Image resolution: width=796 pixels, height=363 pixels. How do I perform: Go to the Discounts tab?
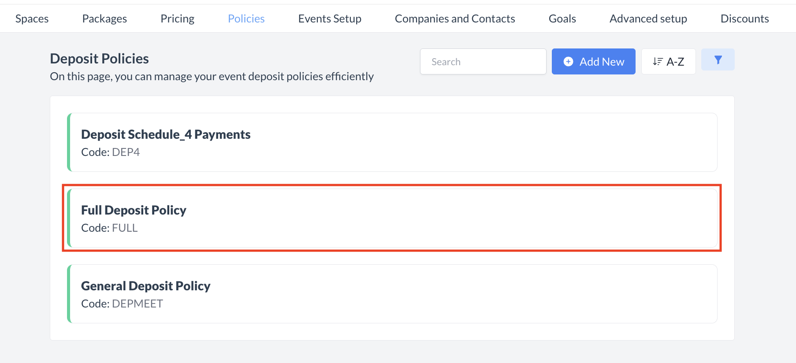(x=744, y=19)
